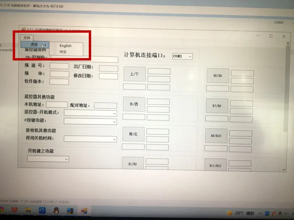This screenshot has height=220, width=294.
Task: Click the blue tray icon after the chevron
Action: click(267, 213)
